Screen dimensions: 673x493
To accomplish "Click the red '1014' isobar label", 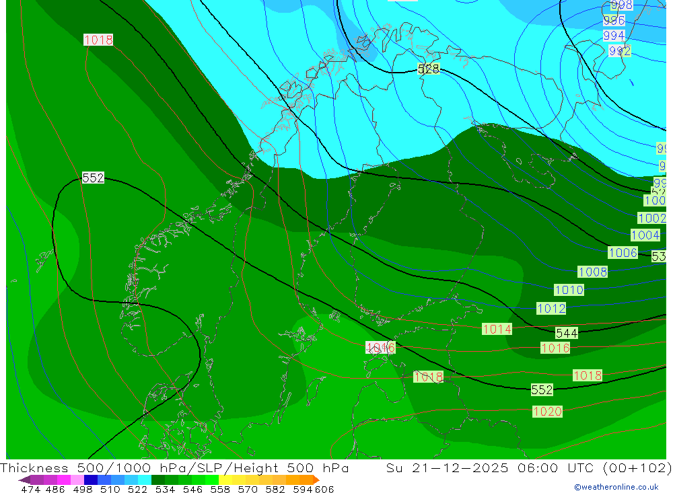I will coord(497,329).
